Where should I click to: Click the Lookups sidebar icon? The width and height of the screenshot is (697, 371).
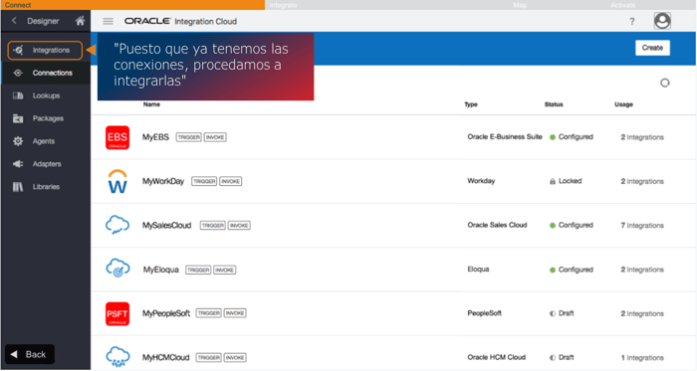[18, 95]
